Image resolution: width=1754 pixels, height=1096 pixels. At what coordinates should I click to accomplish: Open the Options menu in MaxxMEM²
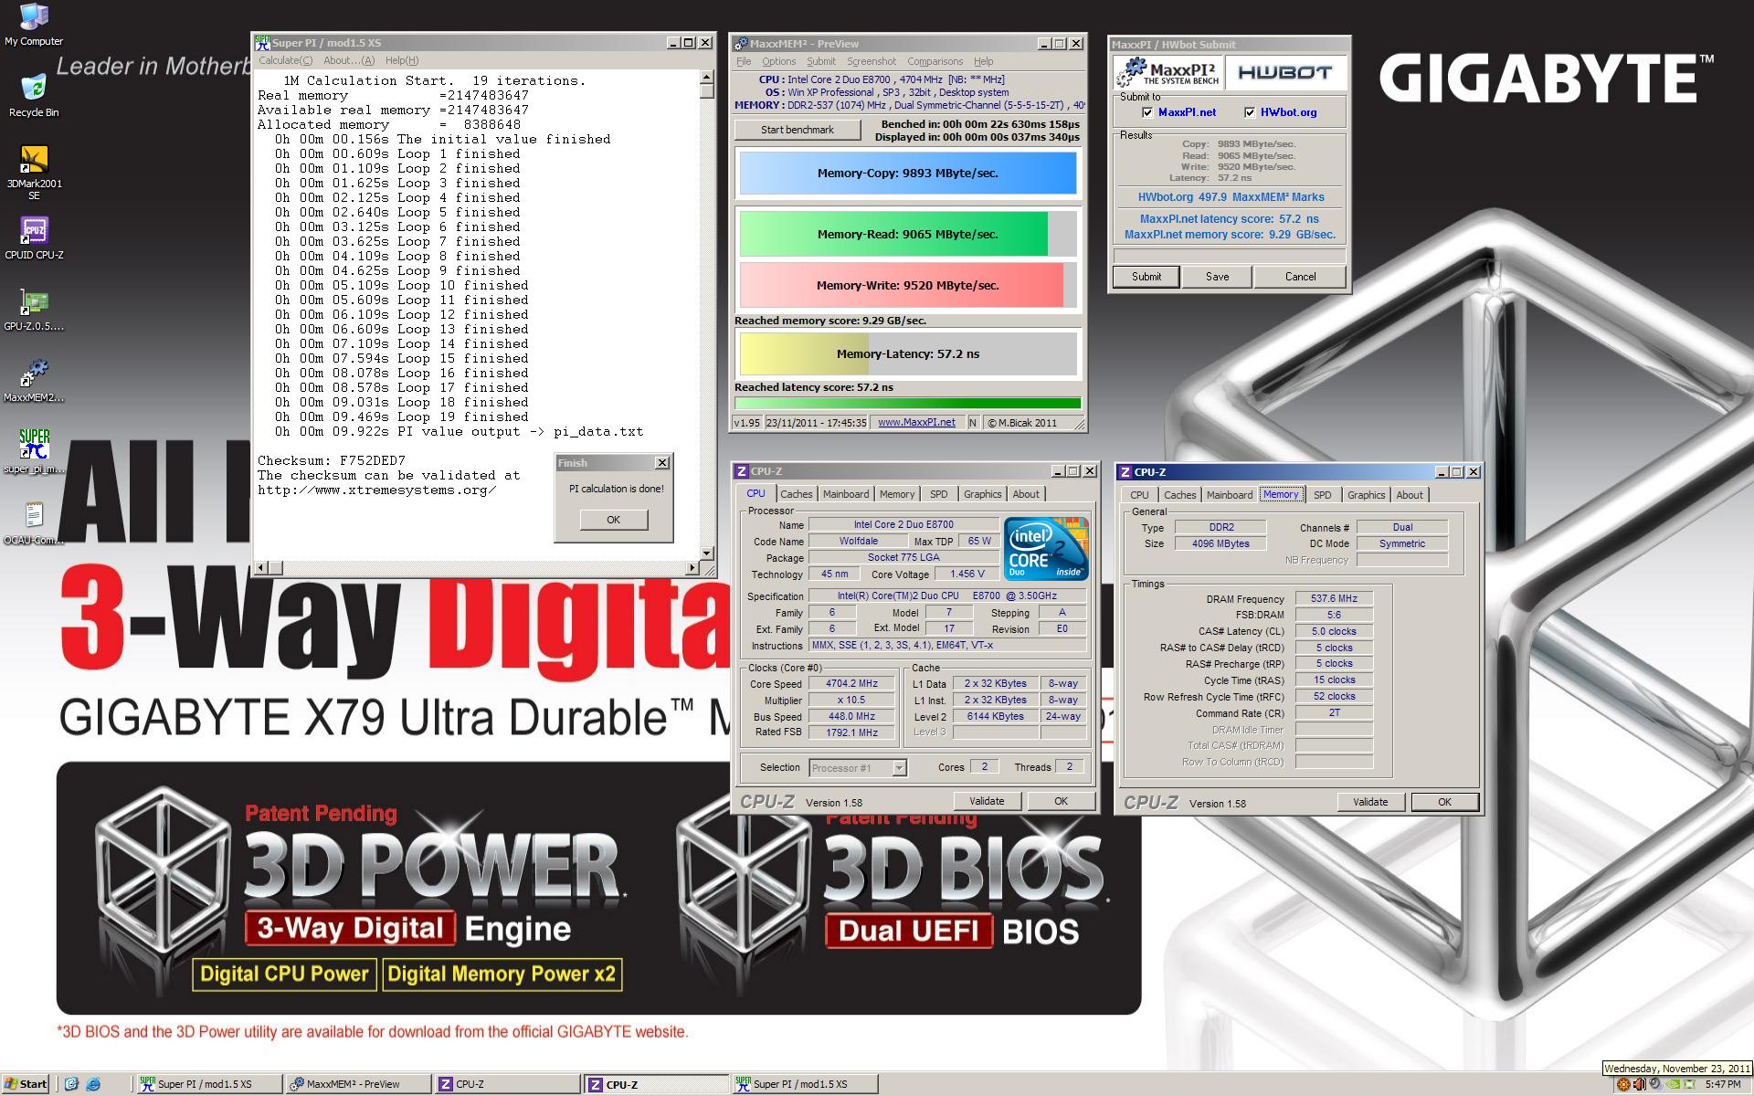coord(778,61)
